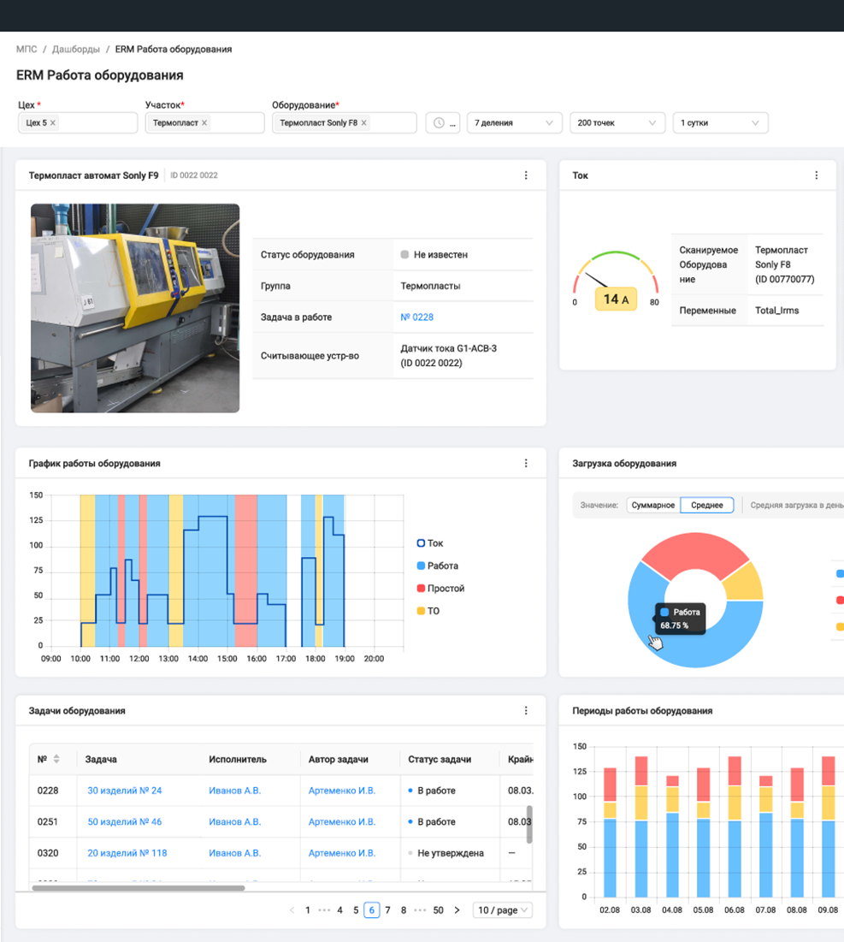Sort table by № column arrows
The width and height of the screenshot is (844, 942).
[56, 759]
